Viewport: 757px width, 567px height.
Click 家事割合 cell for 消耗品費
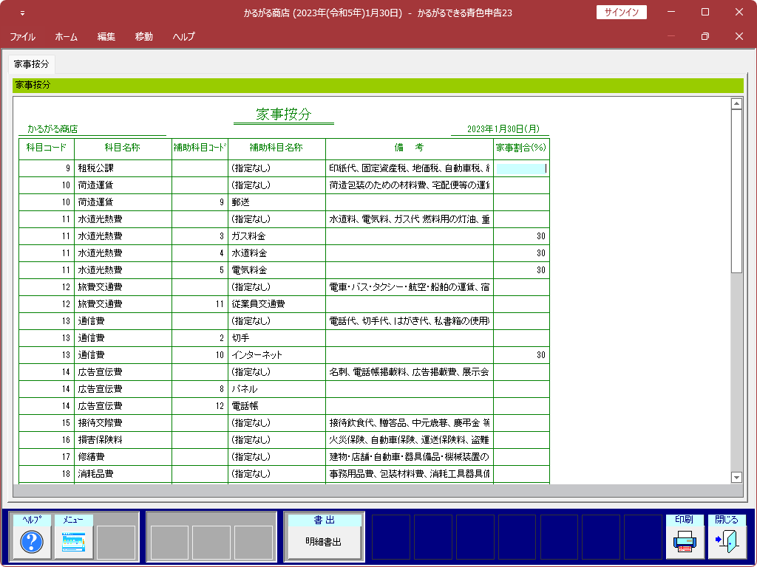(x=521, y=474)
